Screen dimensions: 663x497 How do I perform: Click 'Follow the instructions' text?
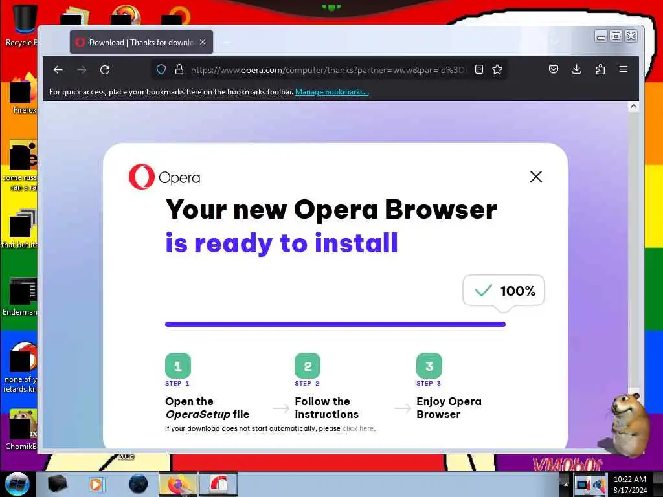pyautogui.click(x=327, y=408)
